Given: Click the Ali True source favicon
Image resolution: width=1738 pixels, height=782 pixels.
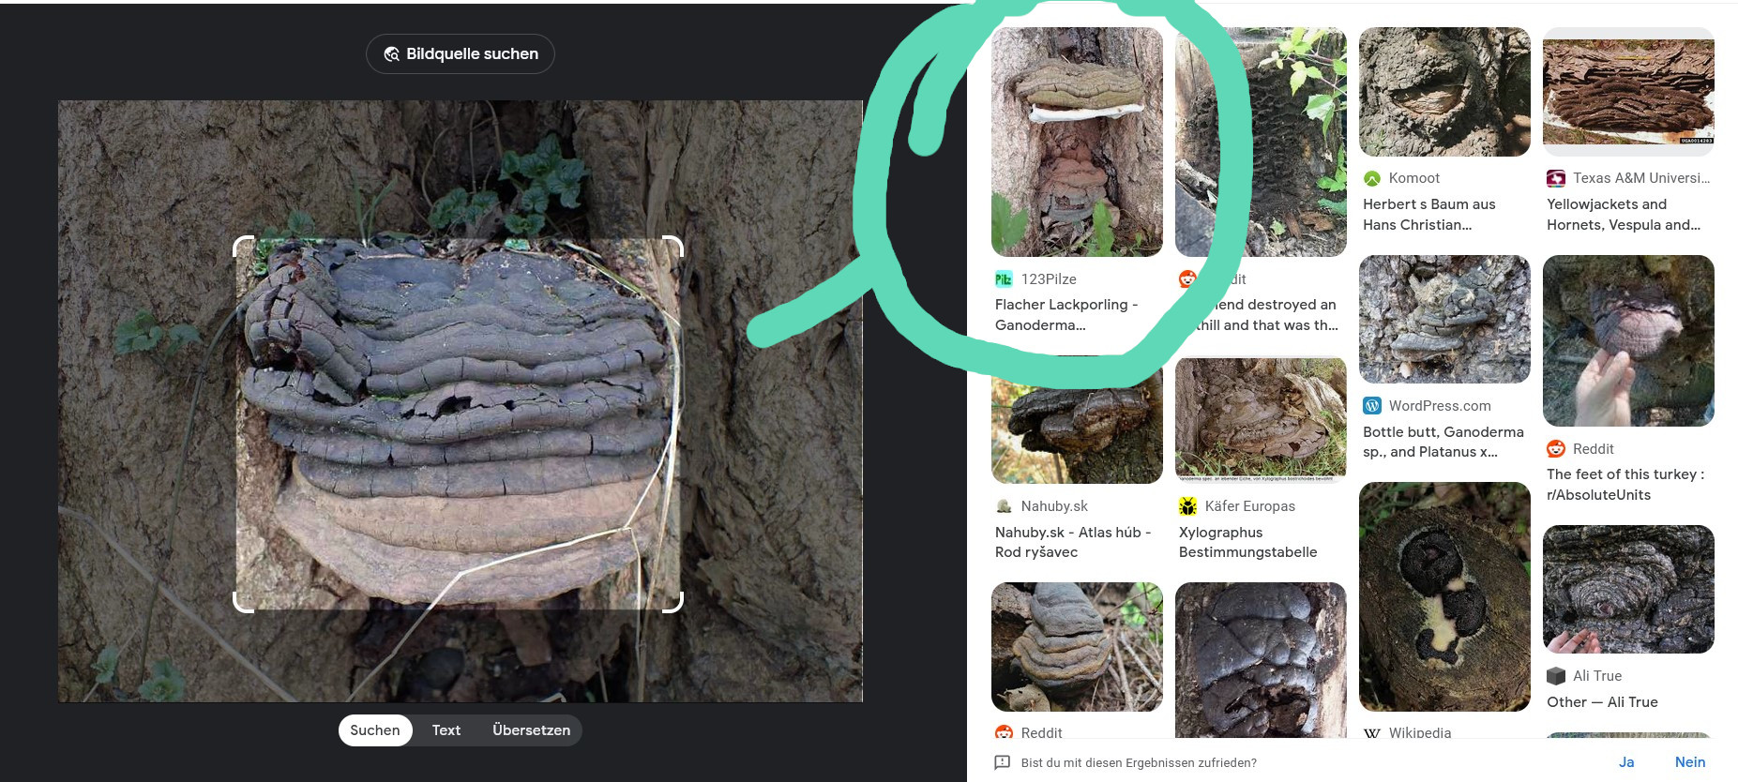Looking at the screenshot, I should pos(1556,676).
